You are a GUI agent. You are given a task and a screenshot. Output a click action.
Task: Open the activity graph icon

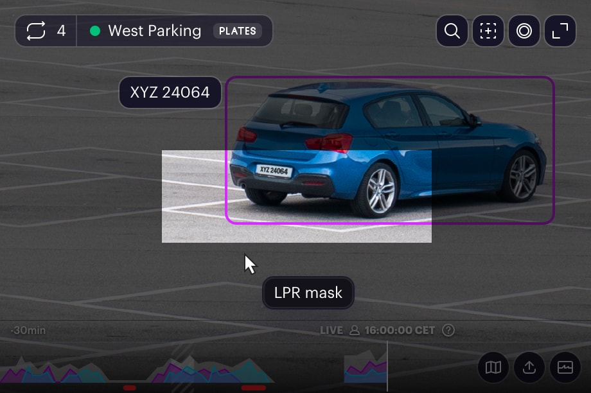click(565, 367)
